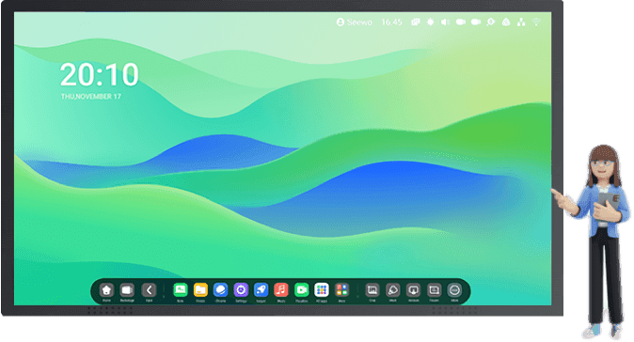Click the large 20:10 clock widget
This screenshot has height=342, width=634.
[100, 75]
